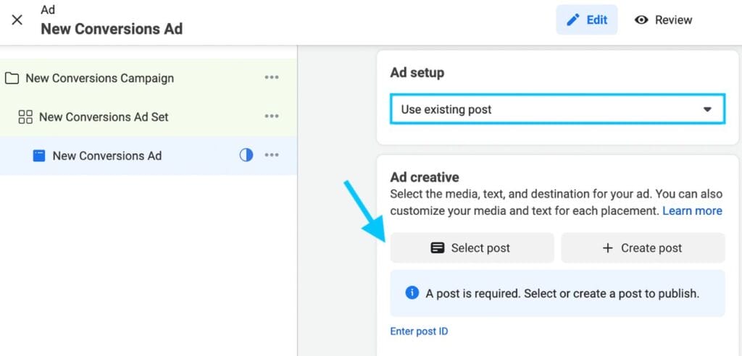Image resolution: width=742 pixels, height=356 pixels.
Task: Click the Ad setup heading
Action: tap(417, 73)
